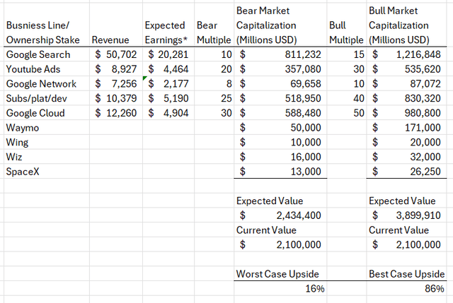Select the Bull Multiple header cell
Image resolution: width=453 pixels, height=303 pixels.
[346, 25]
